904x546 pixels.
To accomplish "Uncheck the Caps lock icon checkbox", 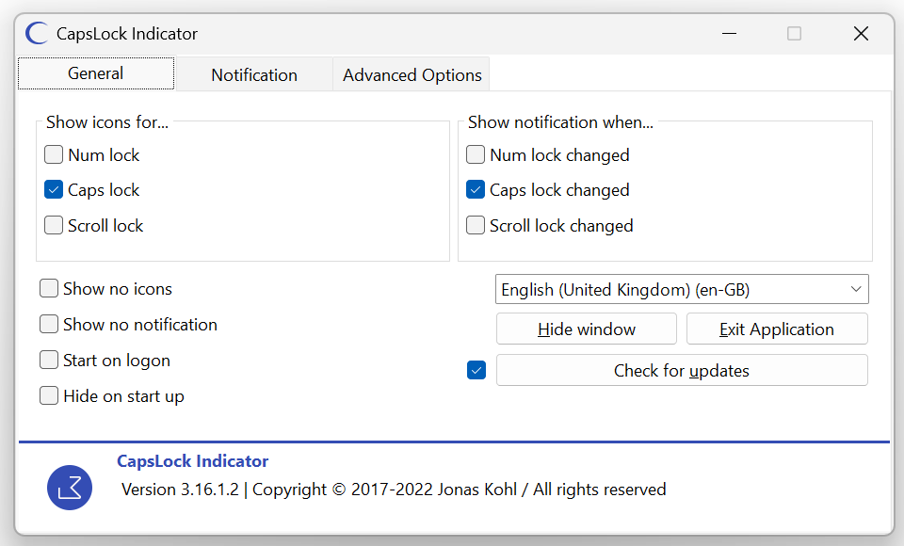I will [x=54, y=190].
